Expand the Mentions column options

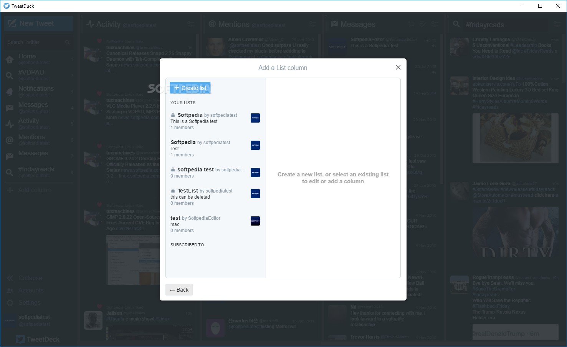313,24
